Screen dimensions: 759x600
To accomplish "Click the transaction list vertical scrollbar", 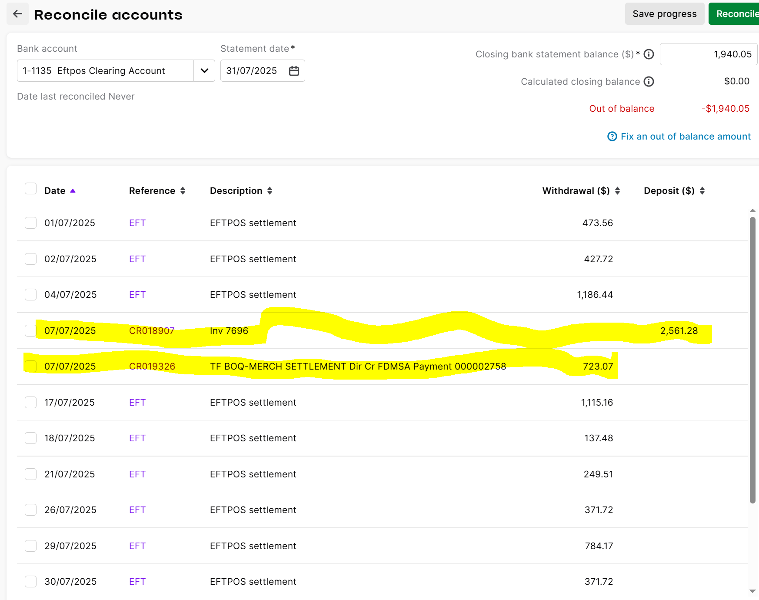I will 752,360.
